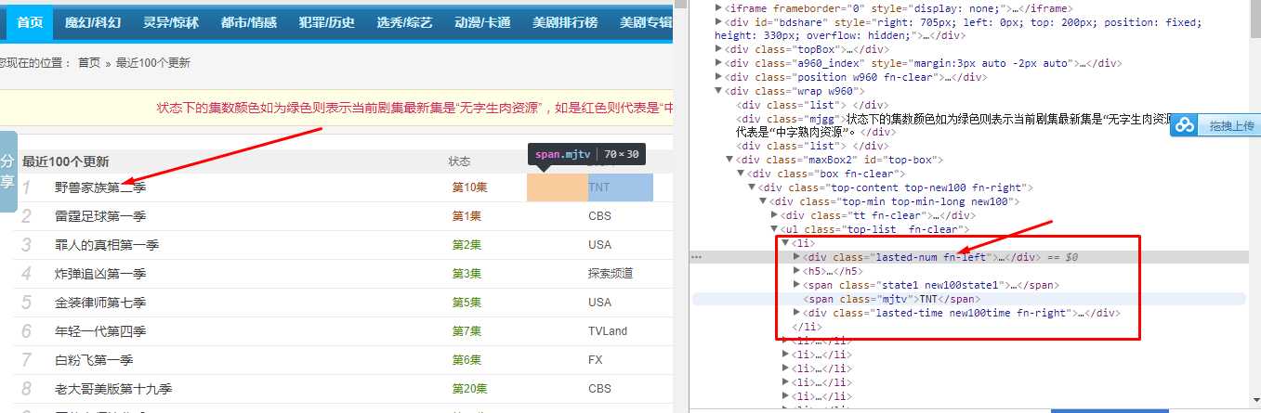Click the 第5集 status in 金装律师 row
Viewport: 1261px width, 413px height.
point(466,303)
